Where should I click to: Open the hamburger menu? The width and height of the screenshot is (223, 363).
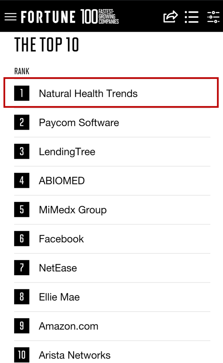10,17
